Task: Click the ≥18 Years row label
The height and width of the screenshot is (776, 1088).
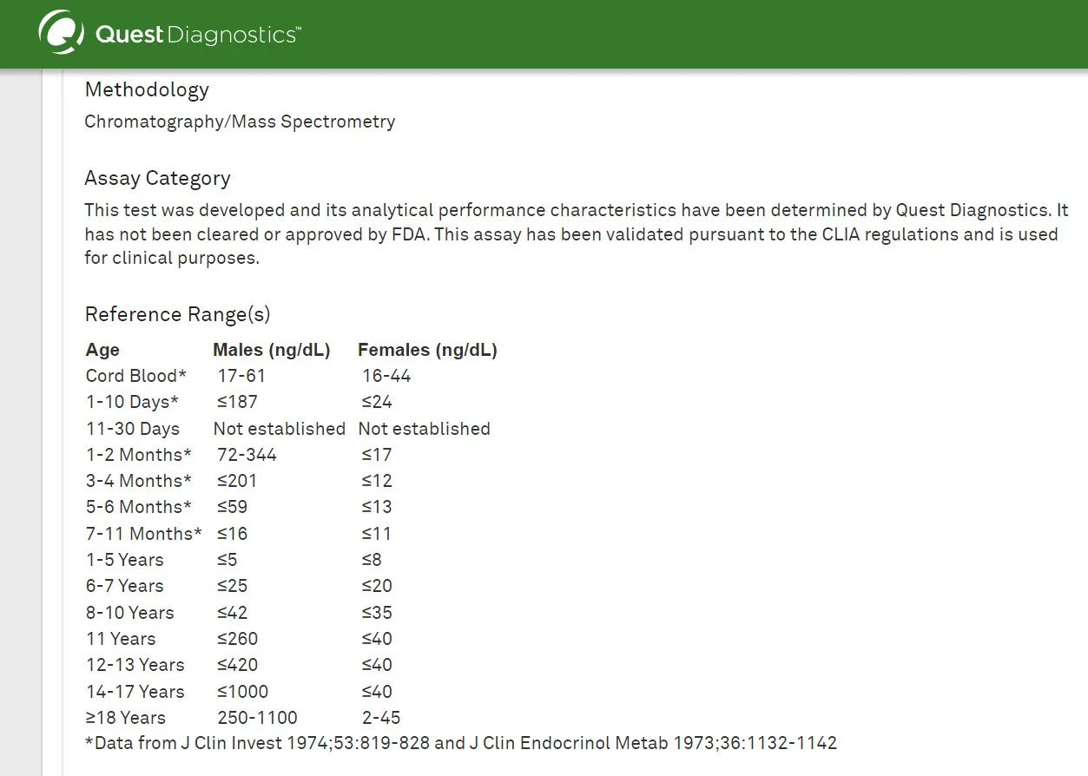Action: coord(125,718)
